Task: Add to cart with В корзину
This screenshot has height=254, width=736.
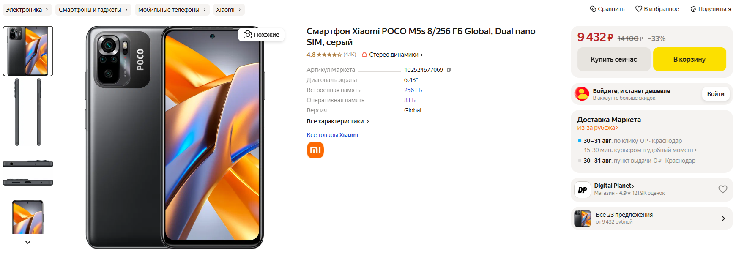Action: tap(689, 59)
